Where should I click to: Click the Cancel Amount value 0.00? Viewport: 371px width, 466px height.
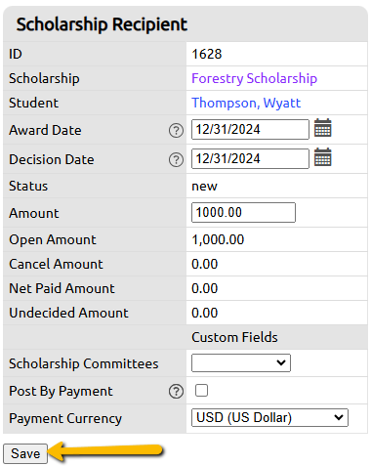click(204, 264)
